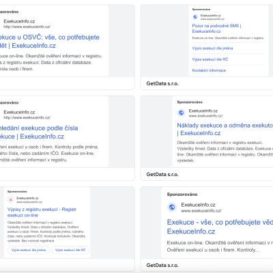Click the red X favicon in bottom-left ad
The height and width of the screenshot is (273, 273).
tap(10, 199)
